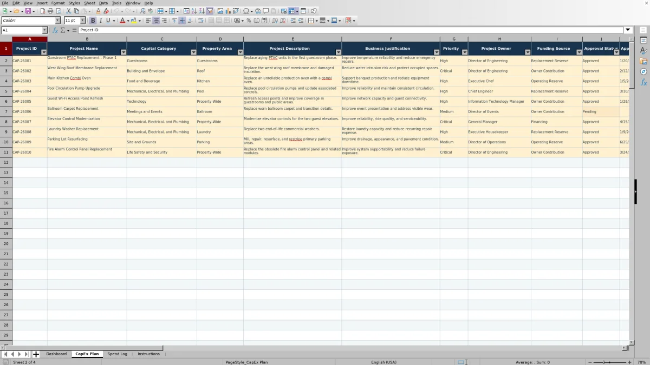Open the sidebar Navigator compass icon
This screenshot has height=365, width=650.
point(643,72)
